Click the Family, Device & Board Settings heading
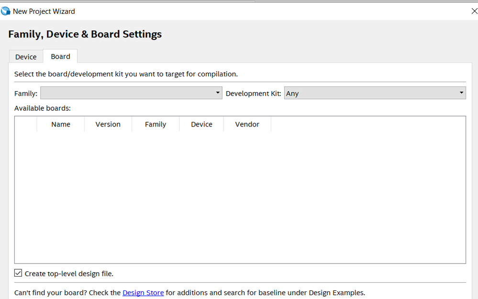Viewport: 478px width, 299px height. click(85, 34)
